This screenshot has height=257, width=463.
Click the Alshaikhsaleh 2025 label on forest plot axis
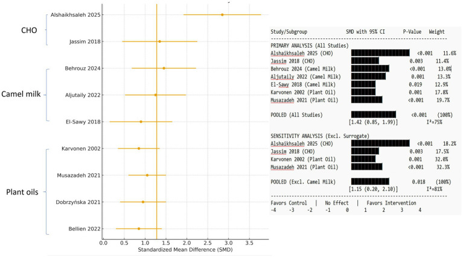coord(75,14)
